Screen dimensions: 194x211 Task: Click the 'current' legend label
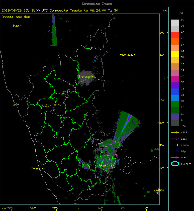(186, 164)
